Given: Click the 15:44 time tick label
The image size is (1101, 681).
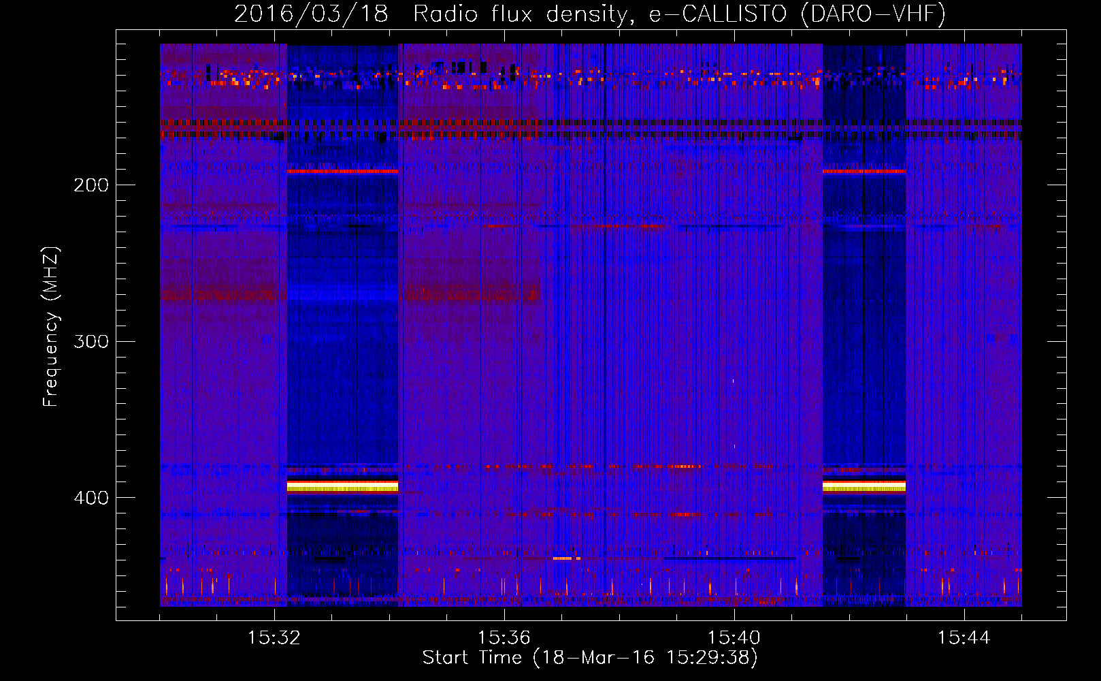Looking at the screenshot, I should (x=964, y=638).
